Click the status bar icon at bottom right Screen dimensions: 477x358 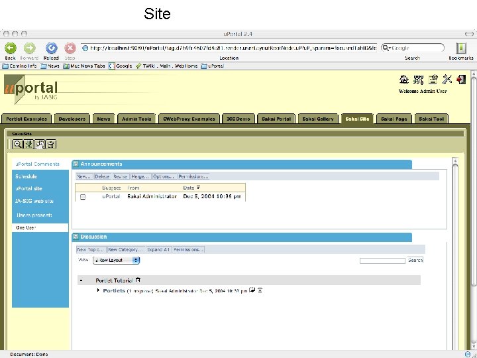468,354
